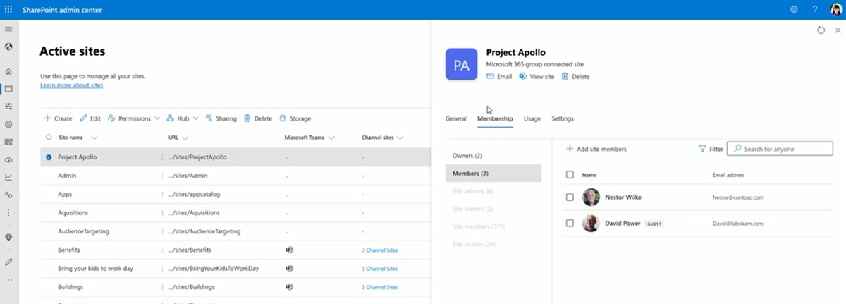The image size is (846, 304).
Task: Open the Microsoft Teams column sort dropdown
Action: coord(331,138)
